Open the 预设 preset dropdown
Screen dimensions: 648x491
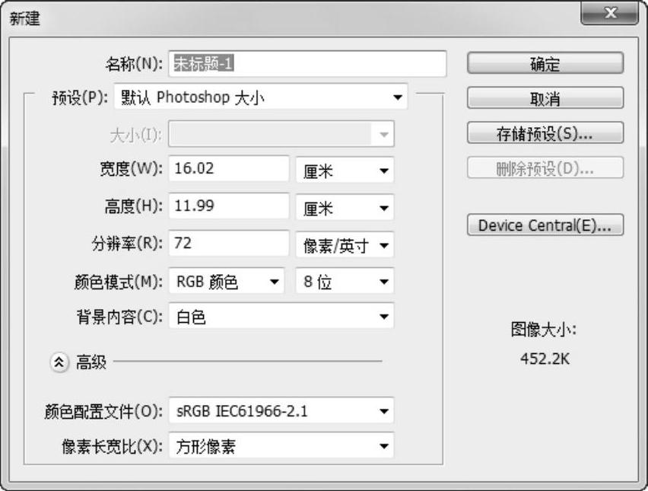261,97
